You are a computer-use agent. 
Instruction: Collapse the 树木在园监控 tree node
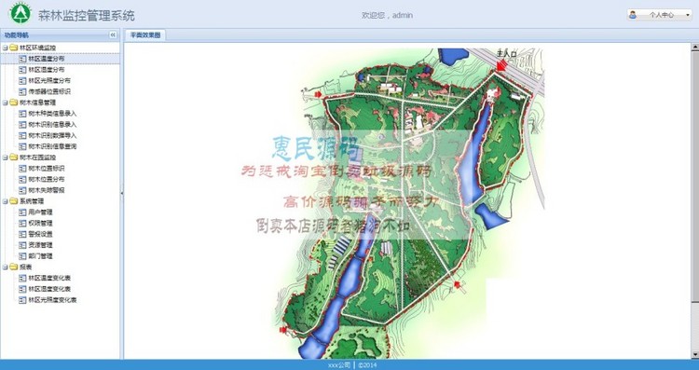(6, 158)
